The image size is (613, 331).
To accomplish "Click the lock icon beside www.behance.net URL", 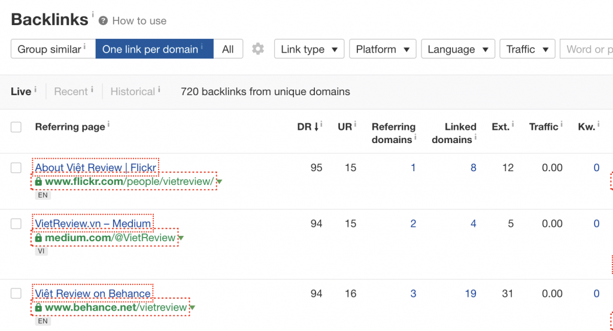I will [38, 308].
